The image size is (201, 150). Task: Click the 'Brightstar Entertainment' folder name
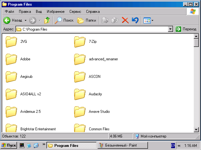(38, 129)
